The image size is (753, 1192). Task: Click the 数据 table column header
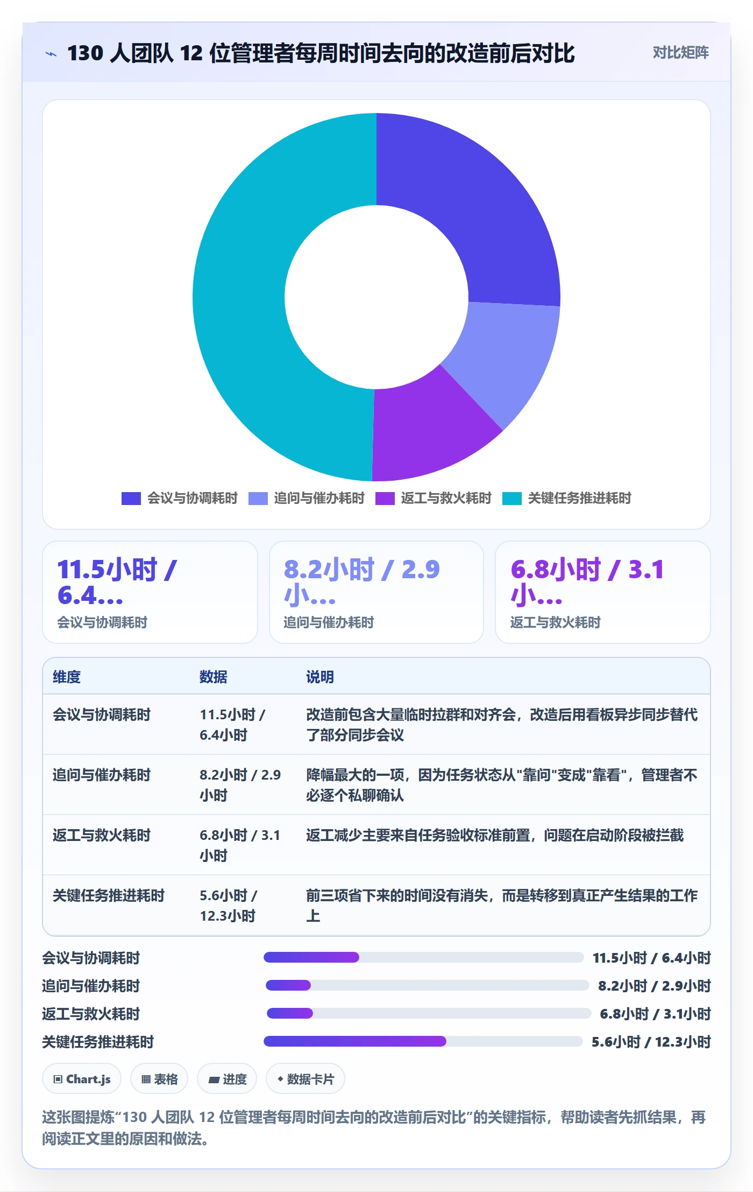click(214, 677)
